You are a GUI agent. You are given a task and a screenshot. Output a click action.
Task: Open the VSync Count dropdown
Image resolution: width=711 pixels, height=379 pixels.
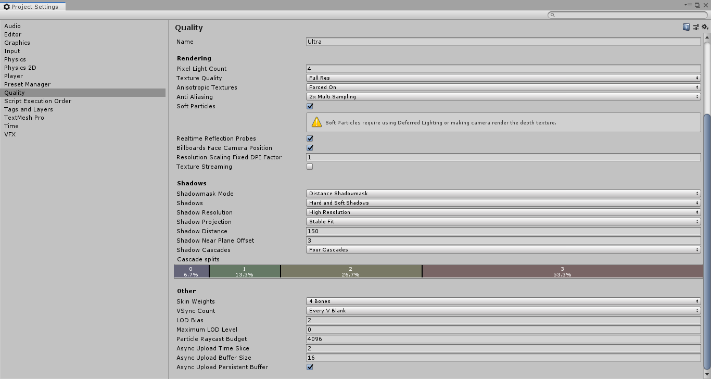click(x=503, y=310)
